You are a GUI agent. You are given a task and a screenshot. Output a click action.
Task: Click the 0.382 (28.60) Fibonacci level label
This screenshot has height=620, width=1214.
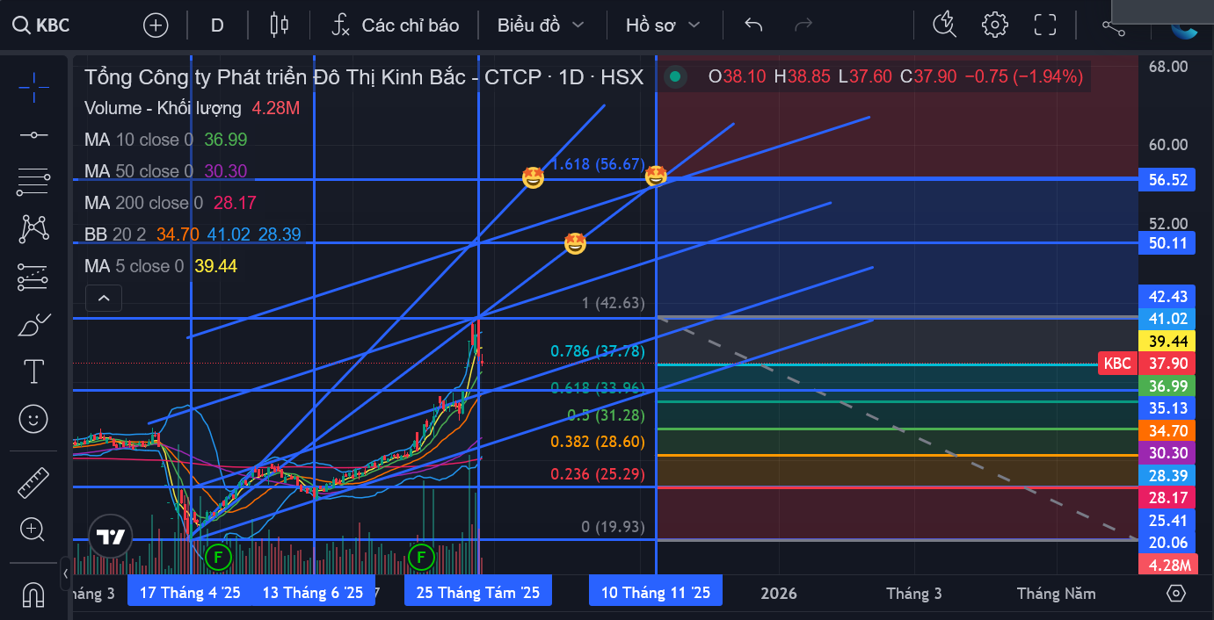(x=598, y=442)
